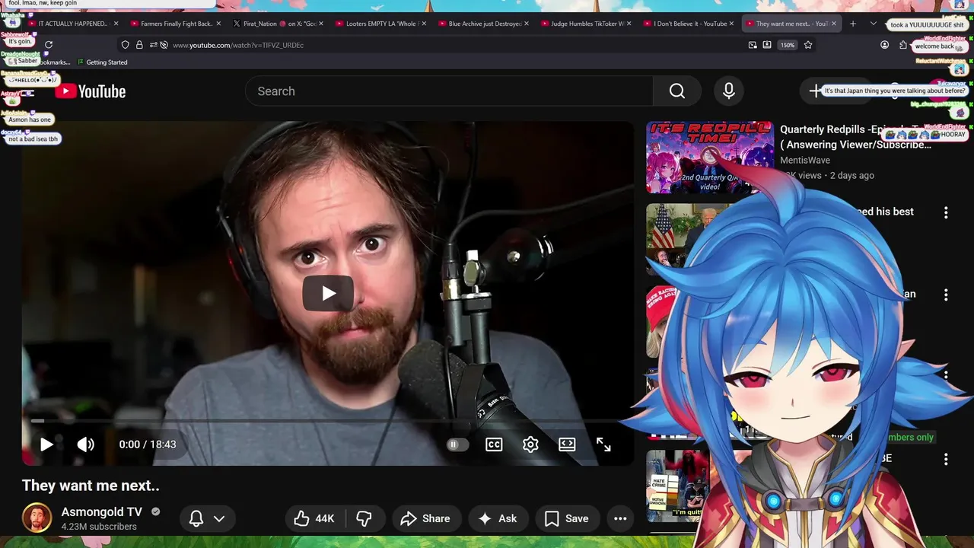Open the Asmongold TV channel name link

(x=102, y=512)
